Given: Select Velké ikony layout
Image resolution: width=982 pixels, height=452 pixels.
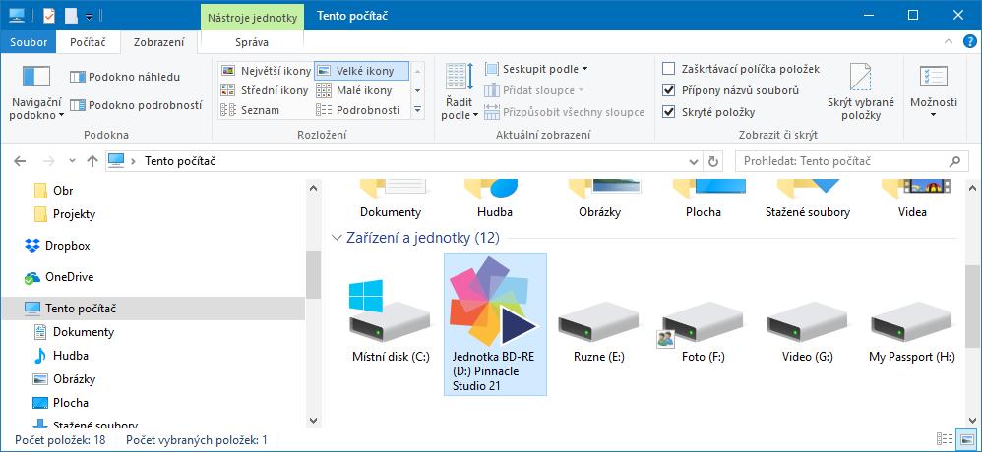Looking at the screenshot, I should coord(361,71).
